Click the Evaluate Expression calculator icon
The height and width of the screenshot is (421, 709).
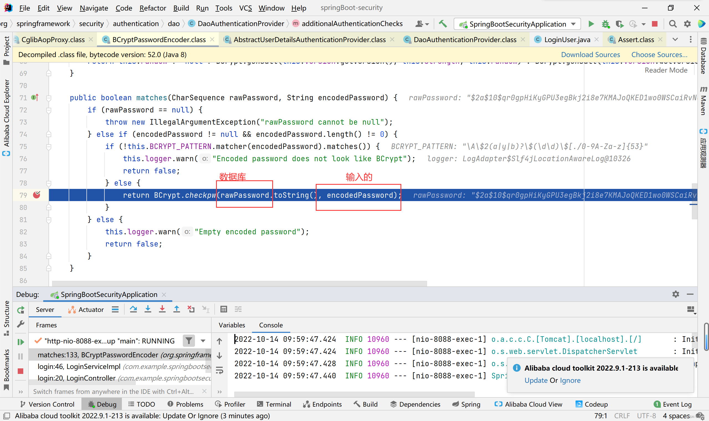(x=224, y=309)
